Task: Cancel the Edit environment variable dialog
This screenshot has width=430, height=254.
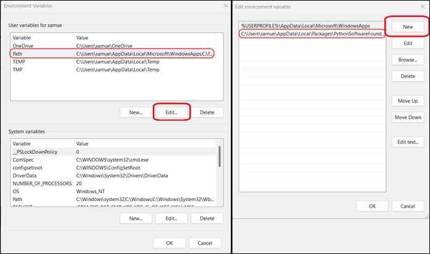Action: tap(408, 206)
